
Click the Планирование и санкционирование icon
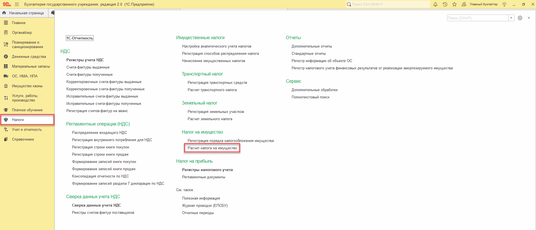(6, 44)
